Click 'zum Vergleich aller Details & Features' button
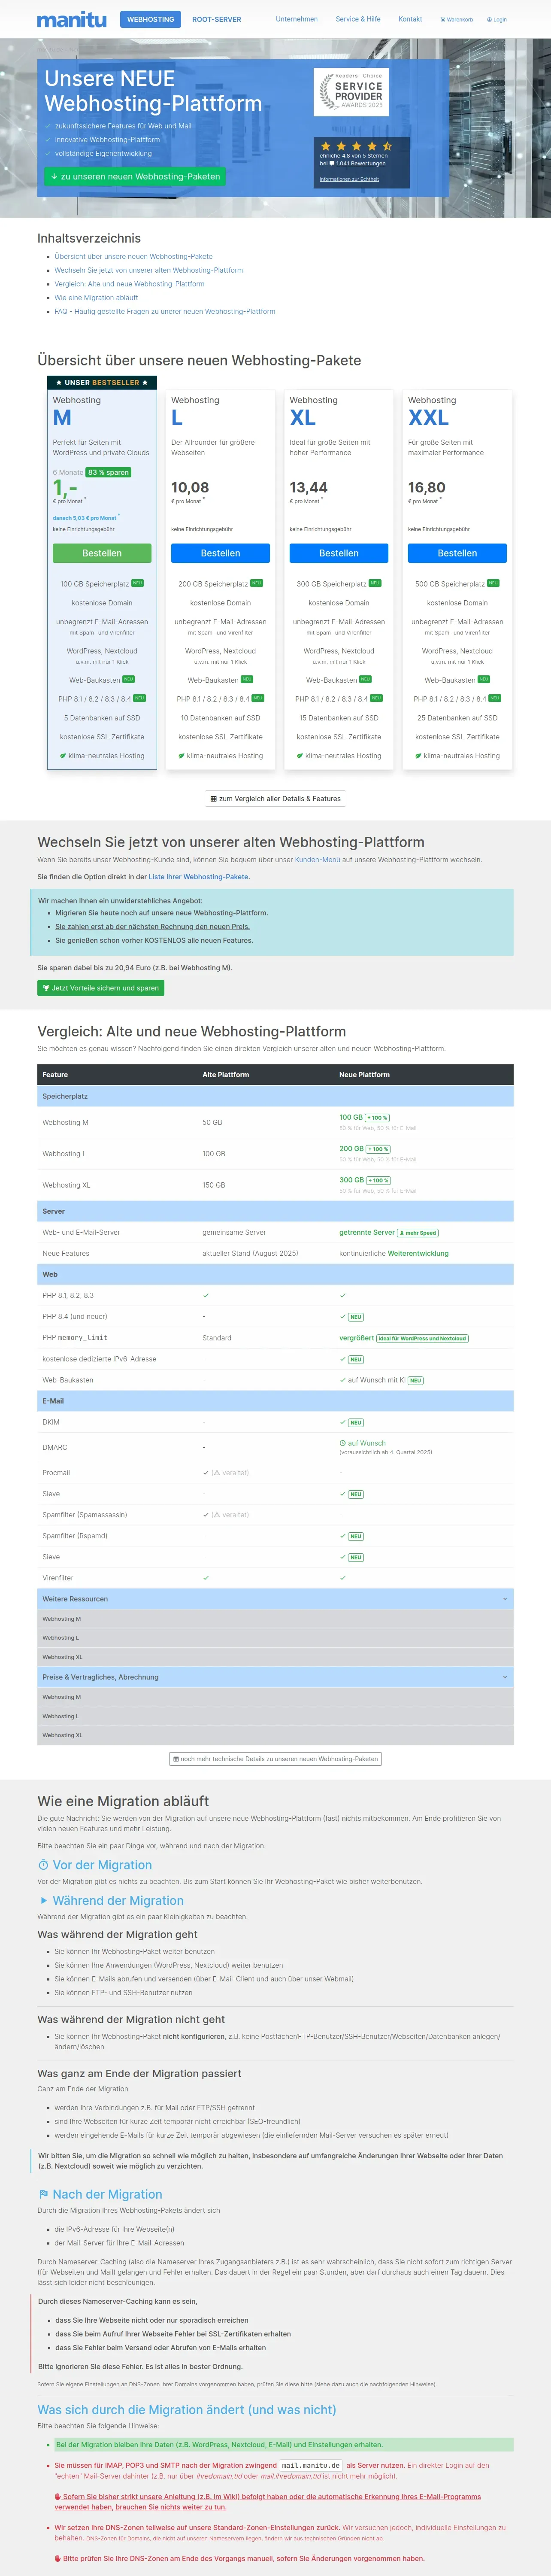Image resolution: width=551 pixels, height=2576 pixels. [276, 799]
